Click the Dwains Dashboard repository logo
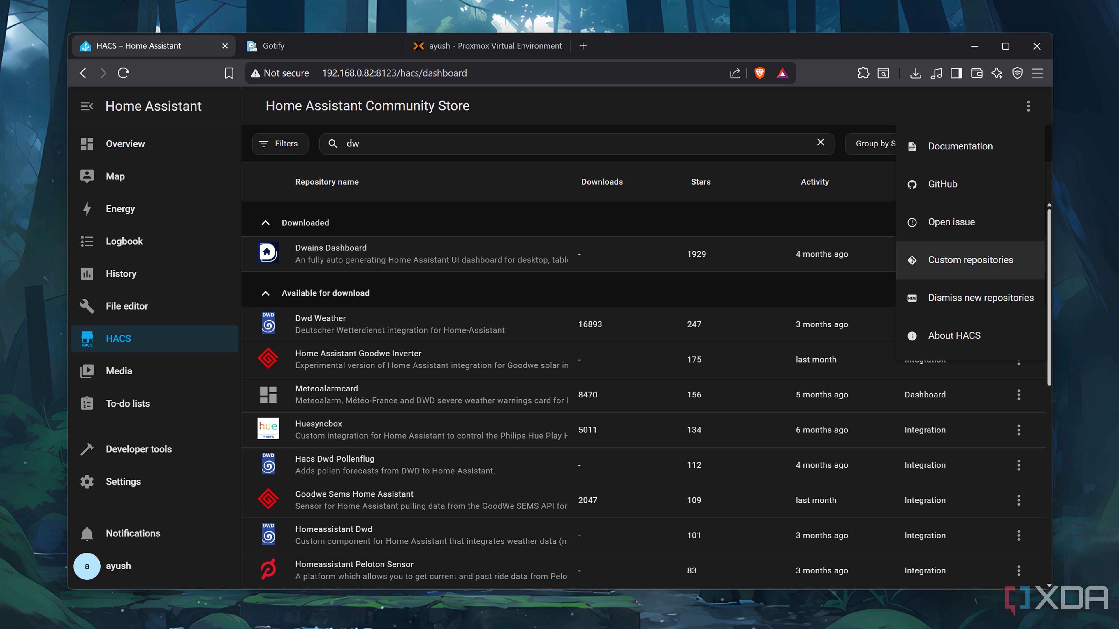The width and height of the screenshot is (1119, 629). 268,253
